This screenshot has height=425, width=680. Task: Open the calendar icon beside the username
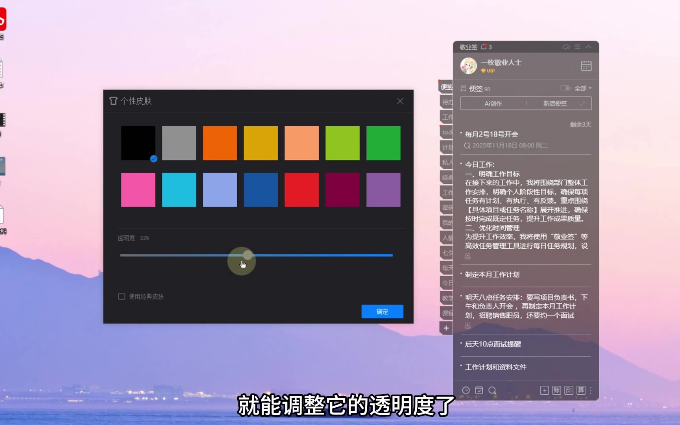pos(586,66)
